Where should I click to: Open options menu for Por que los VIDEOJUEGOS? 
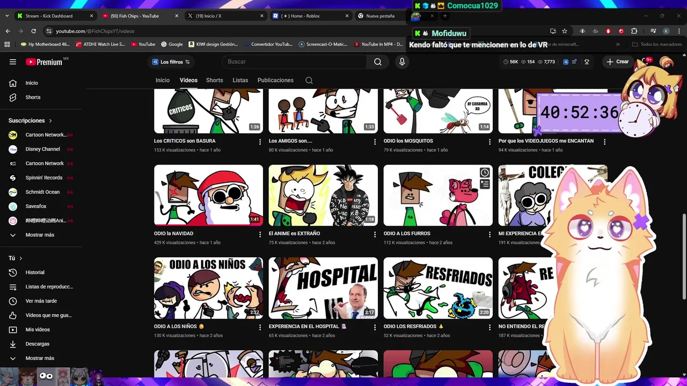click(604, 142)
